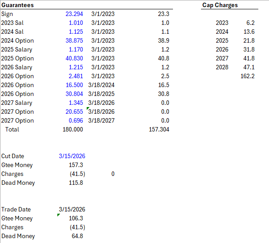
Task: Click the Total value 180.000
Action: pyautogui.click(x=72, y=129)
